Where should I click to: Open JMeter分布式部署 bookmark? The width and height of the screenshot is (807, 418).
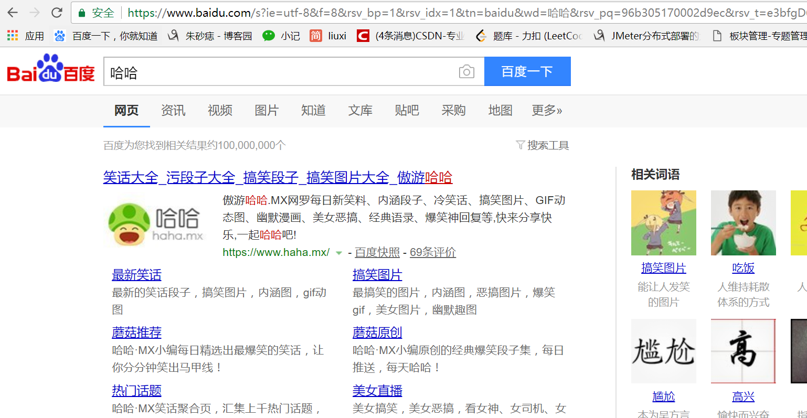pos(646,36)
